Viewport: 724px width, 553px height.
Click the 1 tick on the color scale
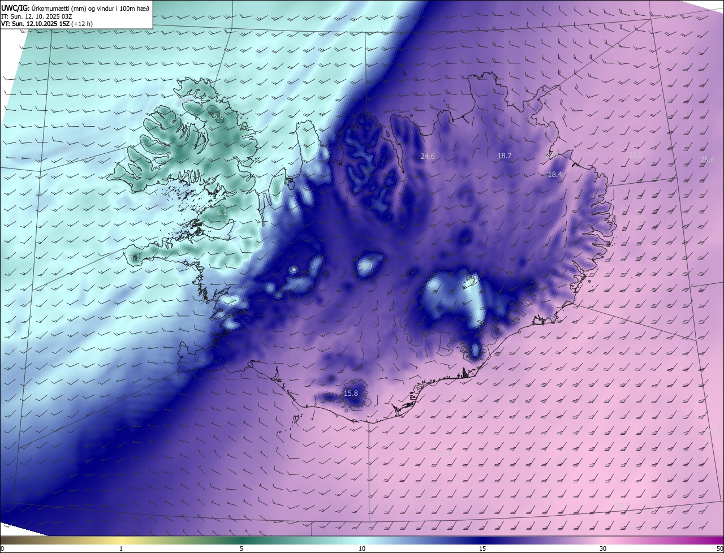coord(121,548)
